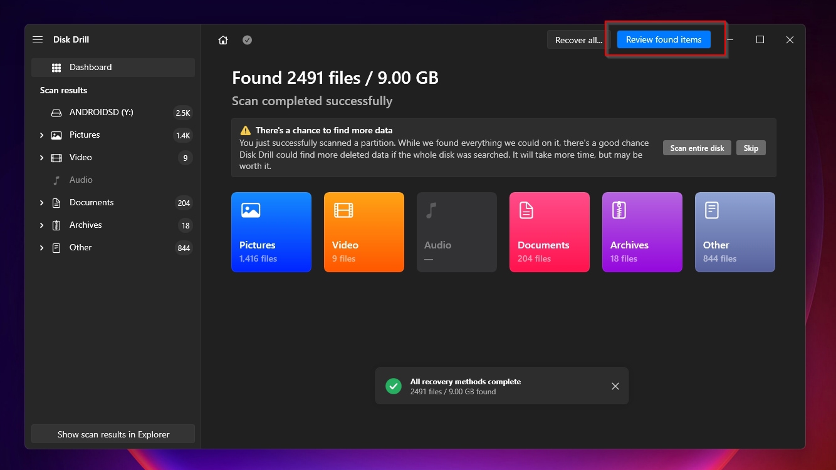Click Review found items button

coord(664,39)
